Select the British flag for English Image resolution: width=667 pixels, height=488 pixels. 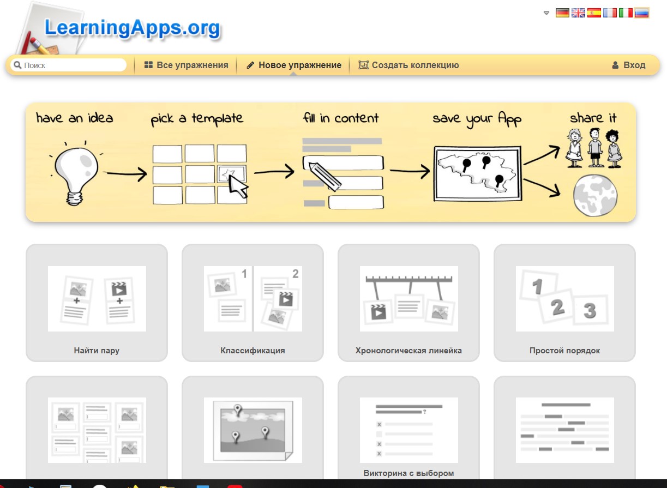578,13
